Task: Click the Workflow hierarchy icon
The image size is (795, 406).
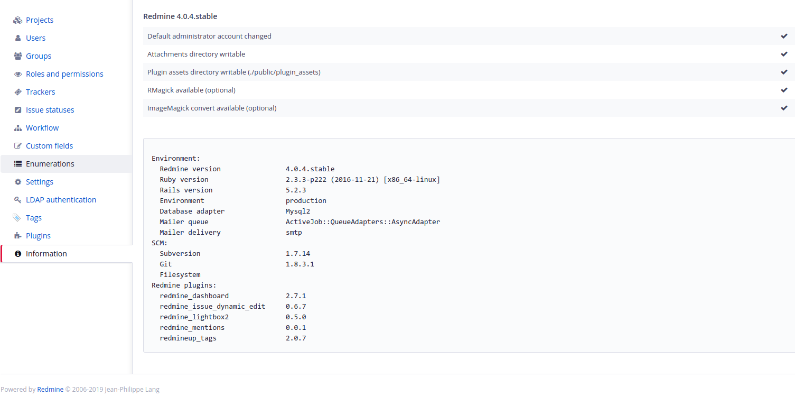Action: (17, 128)
